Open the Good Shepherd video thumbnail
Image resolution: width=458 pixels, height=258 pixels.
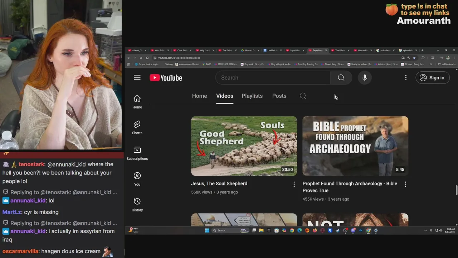pyautogui.click(x=244, y=146)
